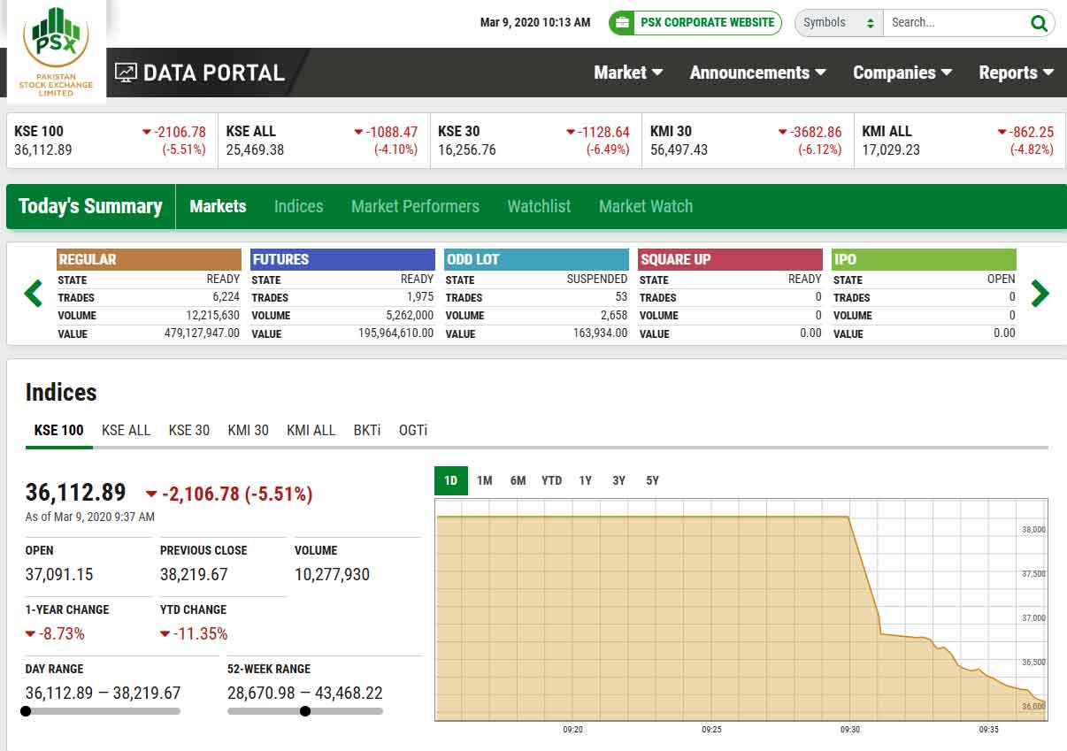The width and height of the screenshot is (1067, 751).
Task: Switch to the Watchlist tab
Action: (539, 206)
